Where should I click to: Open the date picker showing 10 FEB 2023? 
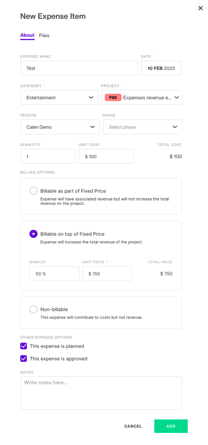161,68
